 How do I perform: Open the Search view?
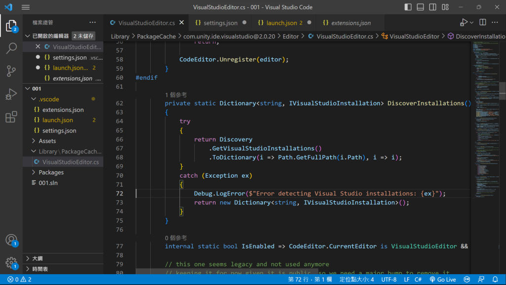click(11, 48)
